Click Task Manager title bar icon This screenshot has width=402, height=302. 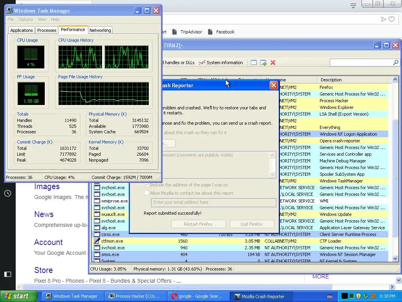point(9,11)
